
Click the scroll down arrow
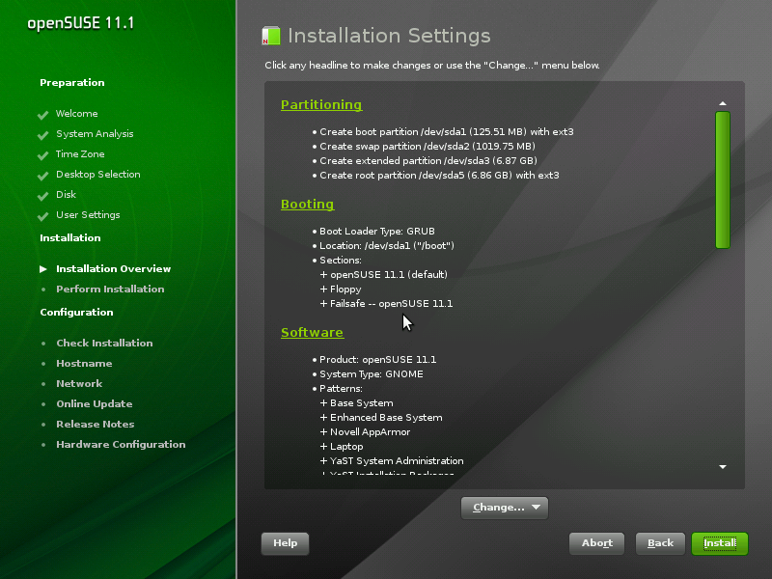pyautogui.click(x=722, y=467)
